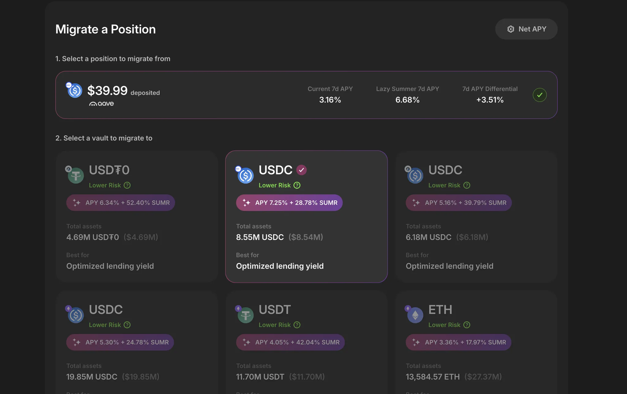Screen dimensions: 627x394
Task: Click the ETH vault diamond icon
Action: (x=415, y=315)
